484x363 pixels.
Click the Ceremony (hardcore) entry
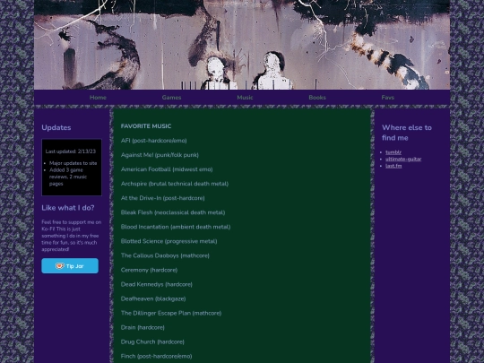[x=149, y=270]
